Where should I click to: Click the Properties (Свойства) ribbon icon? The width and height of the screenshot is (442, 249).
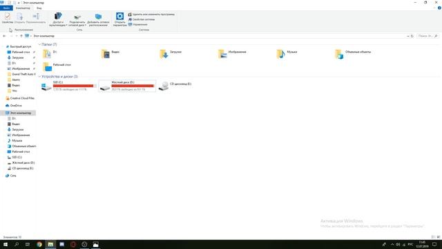point(8,18)
